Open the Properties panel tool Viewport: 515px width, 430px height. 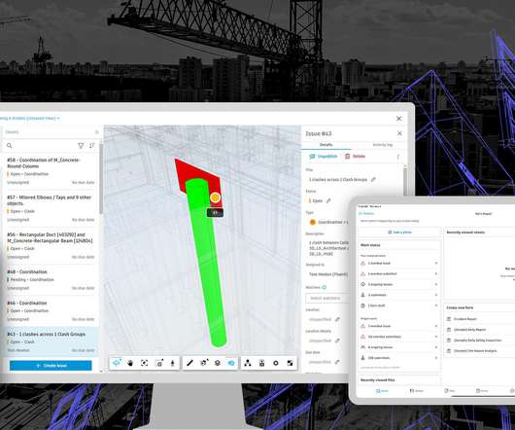(x=261, y=363)
